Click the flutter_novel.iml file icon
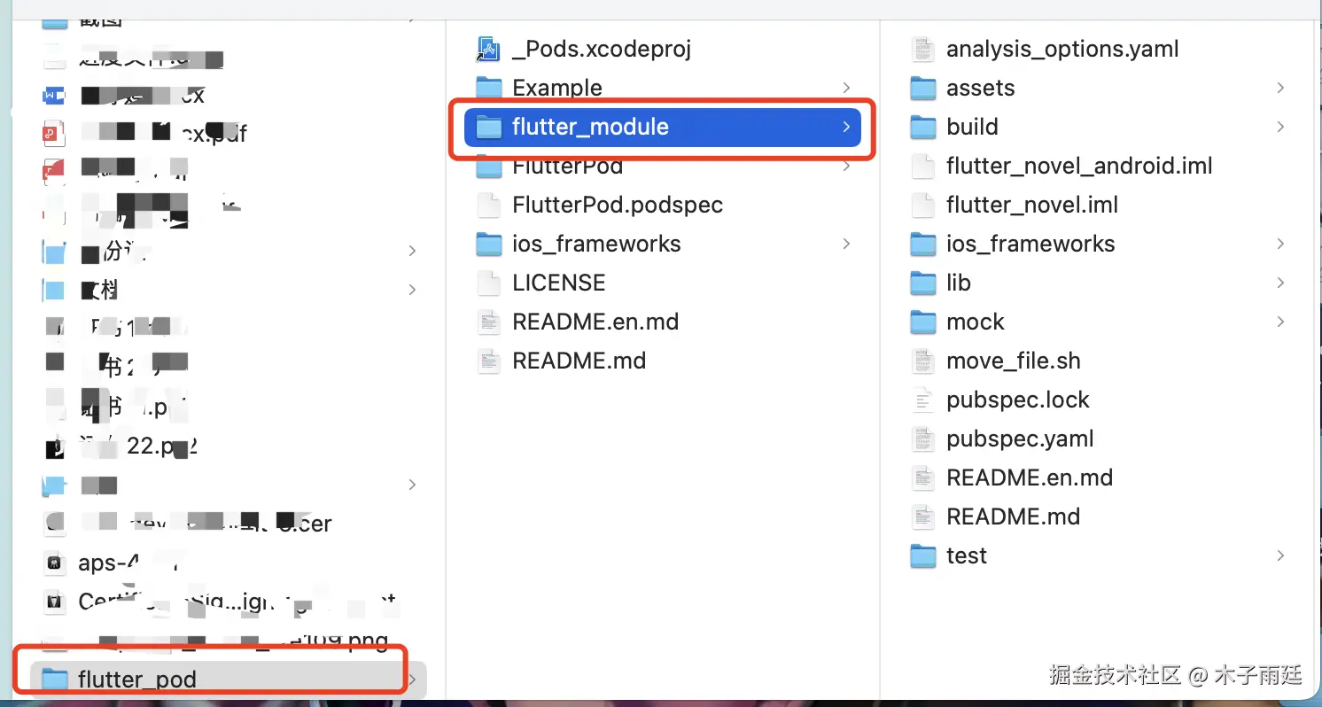1322x707 pixels. [923, 205]
